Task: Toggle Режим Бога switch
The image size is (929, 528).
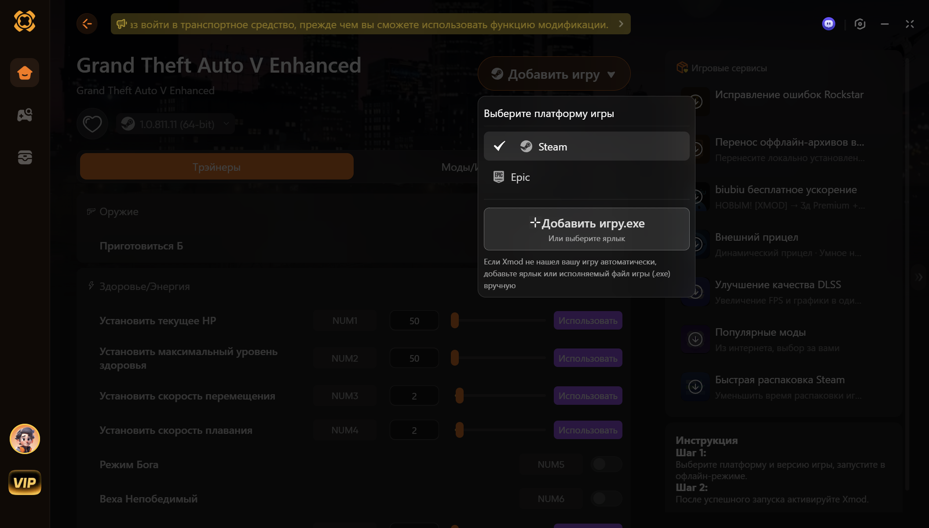Action: point(606,464)
